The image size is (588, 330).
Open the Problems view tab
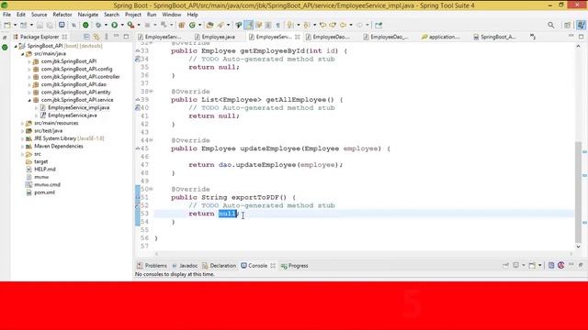152,266
